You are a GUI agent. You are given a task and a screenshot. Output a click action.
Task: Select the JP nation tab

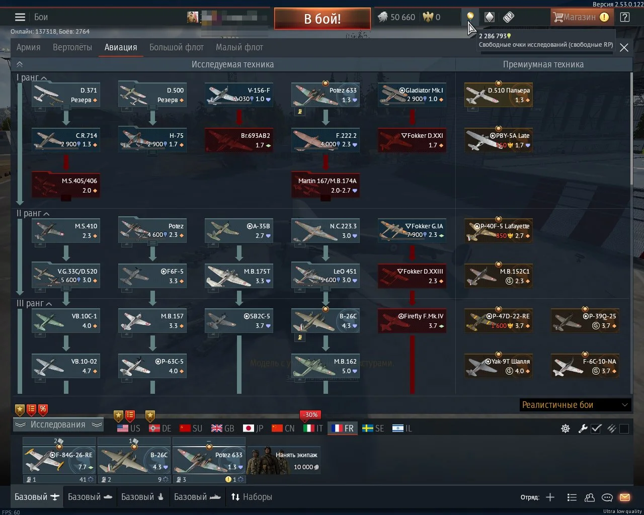[x=253, y=428]
